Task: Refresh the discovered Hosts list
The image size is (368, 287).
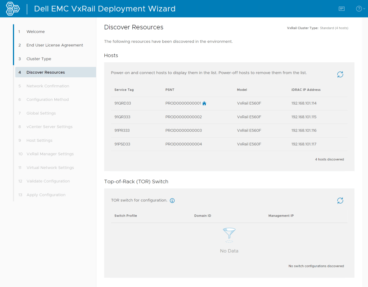Action: click(x=340, y=74)
